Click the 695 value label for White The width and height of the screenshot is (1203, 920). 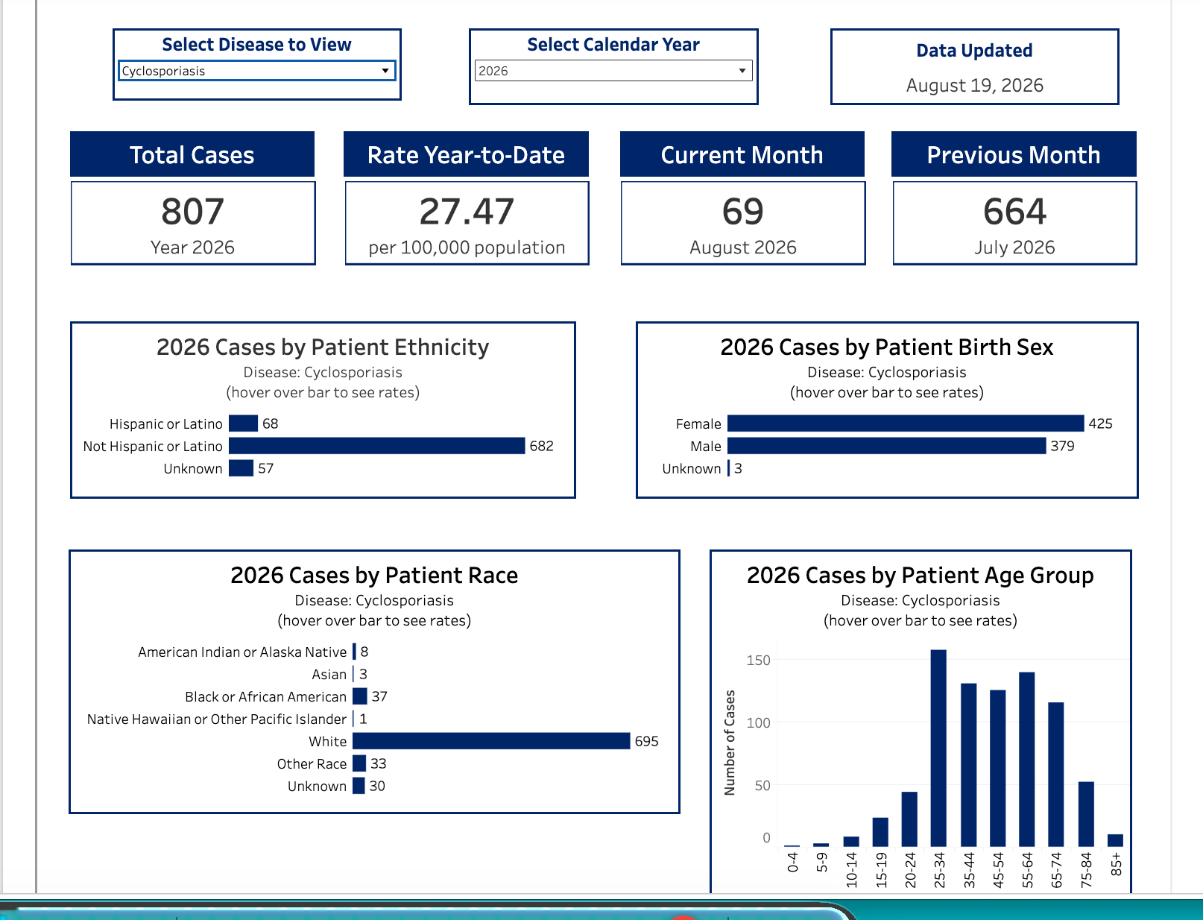(647, 741)
